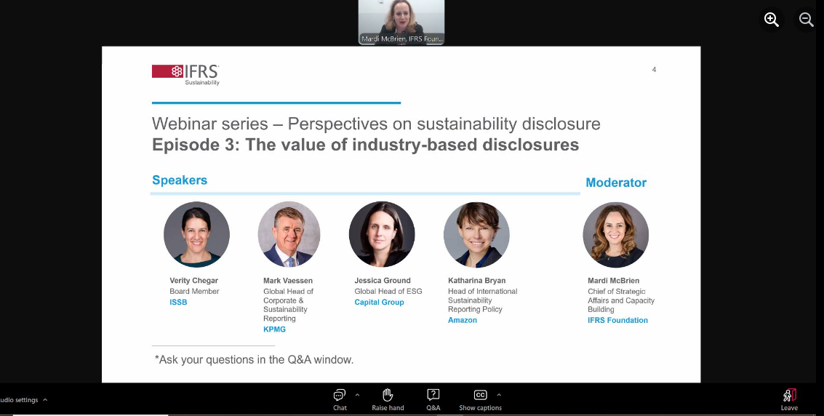Click the name Jessica Ground
This screenshot has height=416, width=824.
pos(383,281)
